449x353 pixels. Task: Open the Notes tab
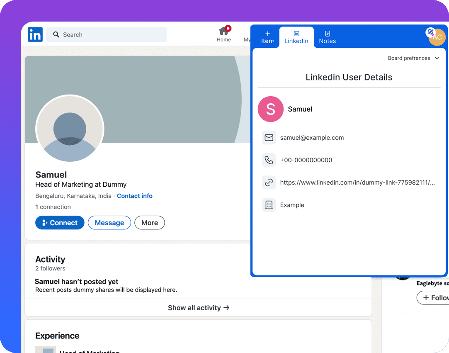[327, 37]
